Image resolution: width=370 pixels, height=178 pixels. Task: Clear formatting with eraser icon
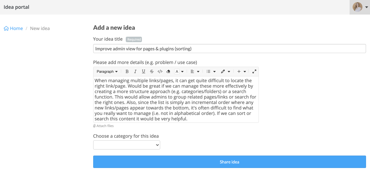coord(168,72)
